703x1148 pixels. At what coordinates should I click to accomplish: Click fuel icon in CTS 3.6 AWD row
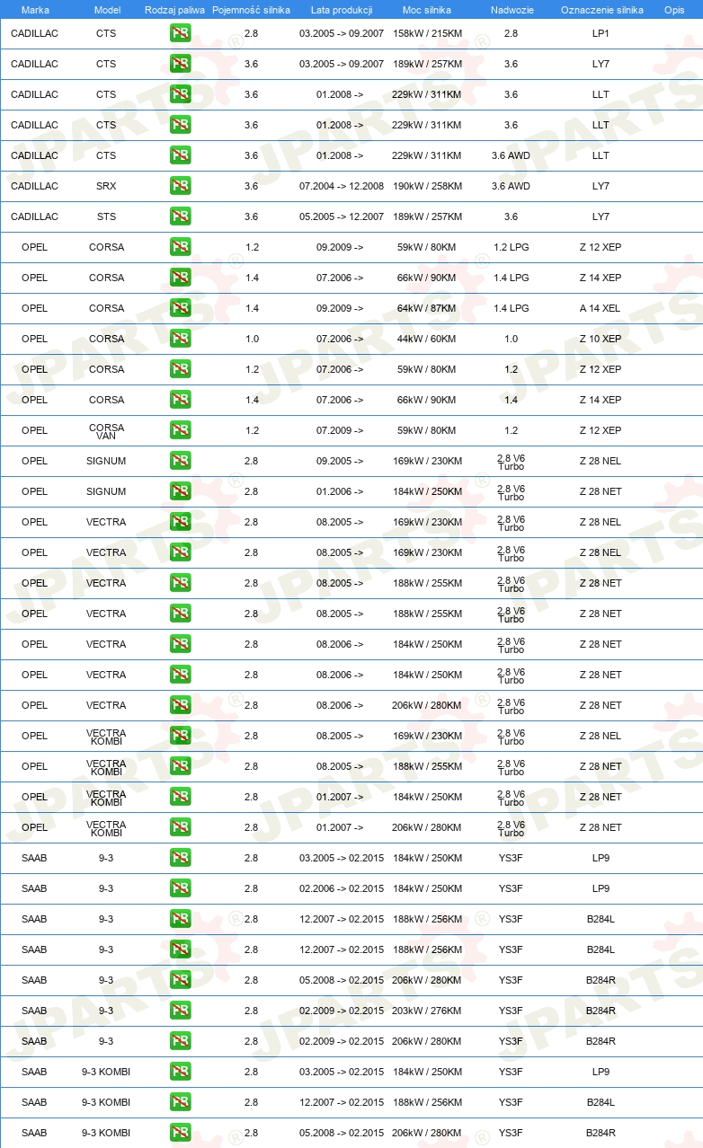[x=180, y=155]
